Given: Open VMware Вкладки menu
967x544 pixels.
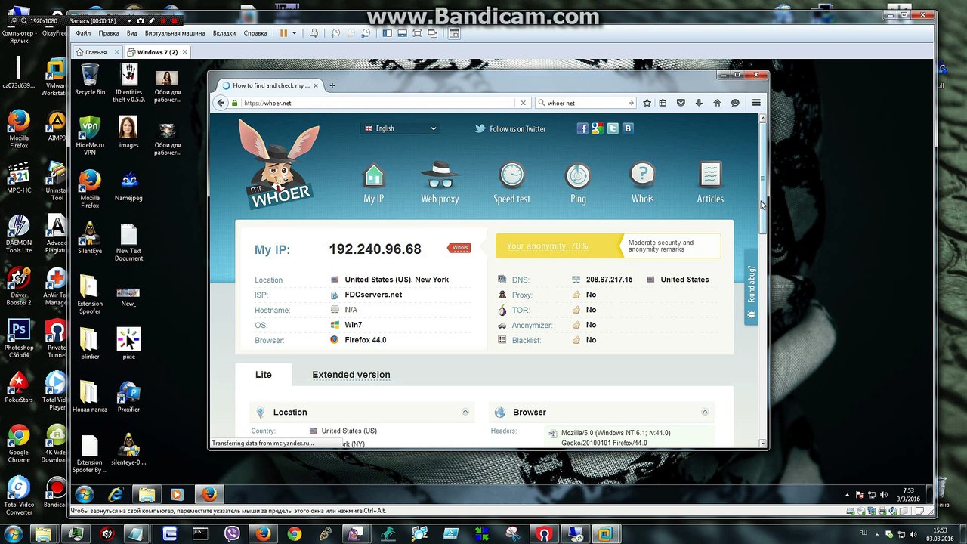Looking at the screenshot, I should pos(224,33).
